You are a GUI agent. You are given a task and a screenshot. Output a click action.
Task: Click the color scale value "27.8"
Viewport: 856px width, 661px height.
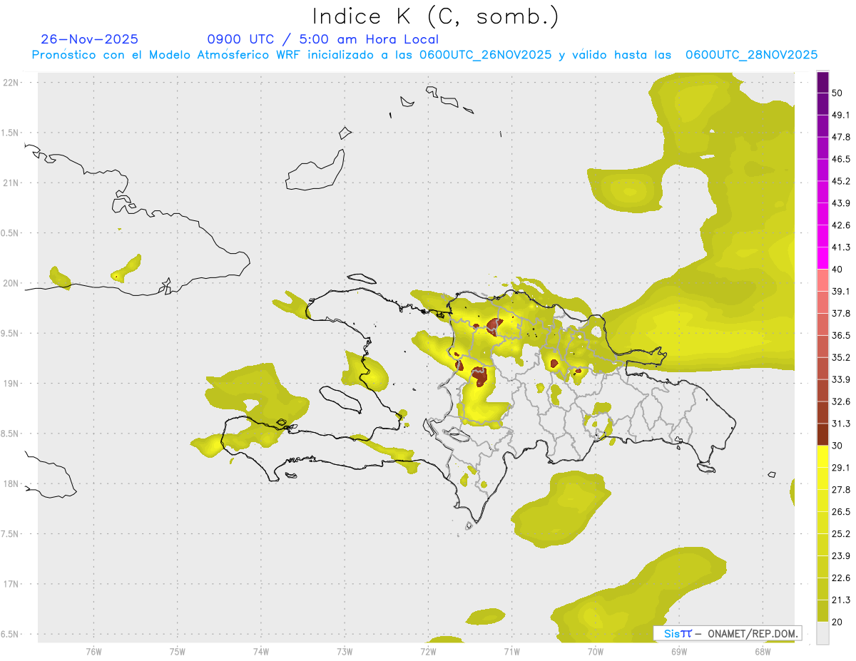point(841,490)
